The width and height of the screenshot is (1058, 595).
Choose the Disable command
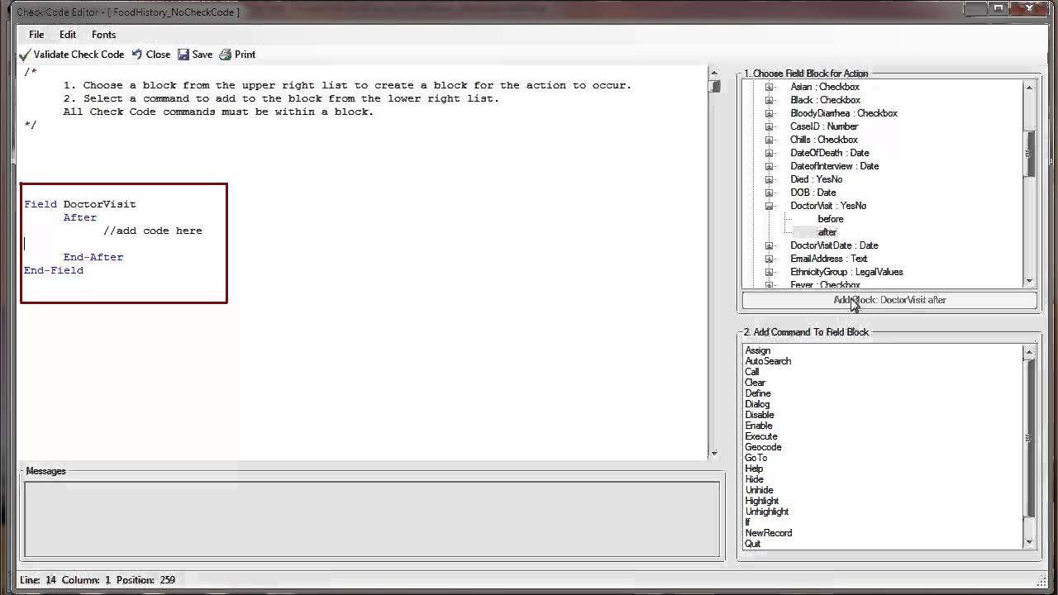760,415
